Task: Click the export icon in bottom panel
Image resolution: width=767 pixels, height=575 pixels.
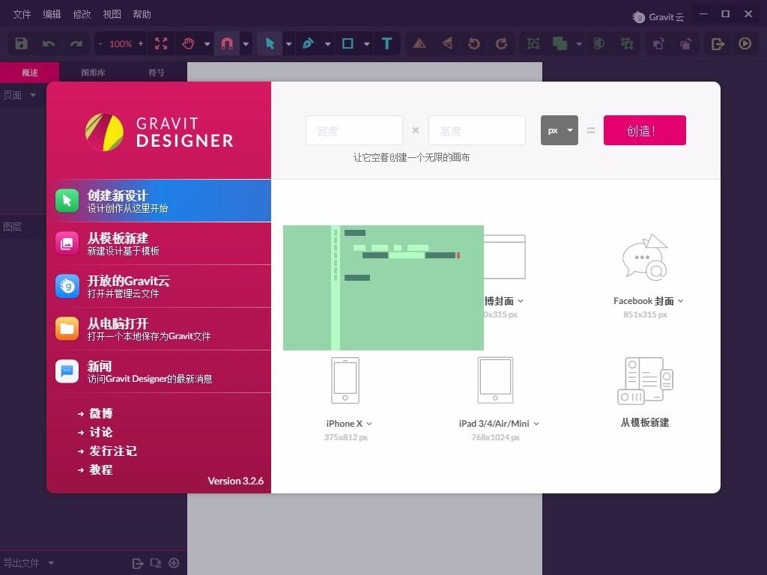Action: pyautogui.click(x=138, y=563)
